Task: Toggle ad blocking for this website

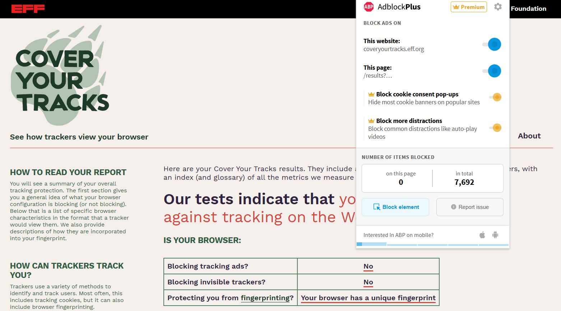Action: (x=492, y=44)
